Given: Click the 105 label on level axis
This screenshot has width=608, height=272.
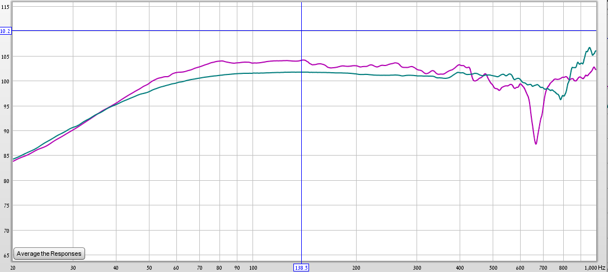Looking at the screenshot, I should click(x=4, y=57).
